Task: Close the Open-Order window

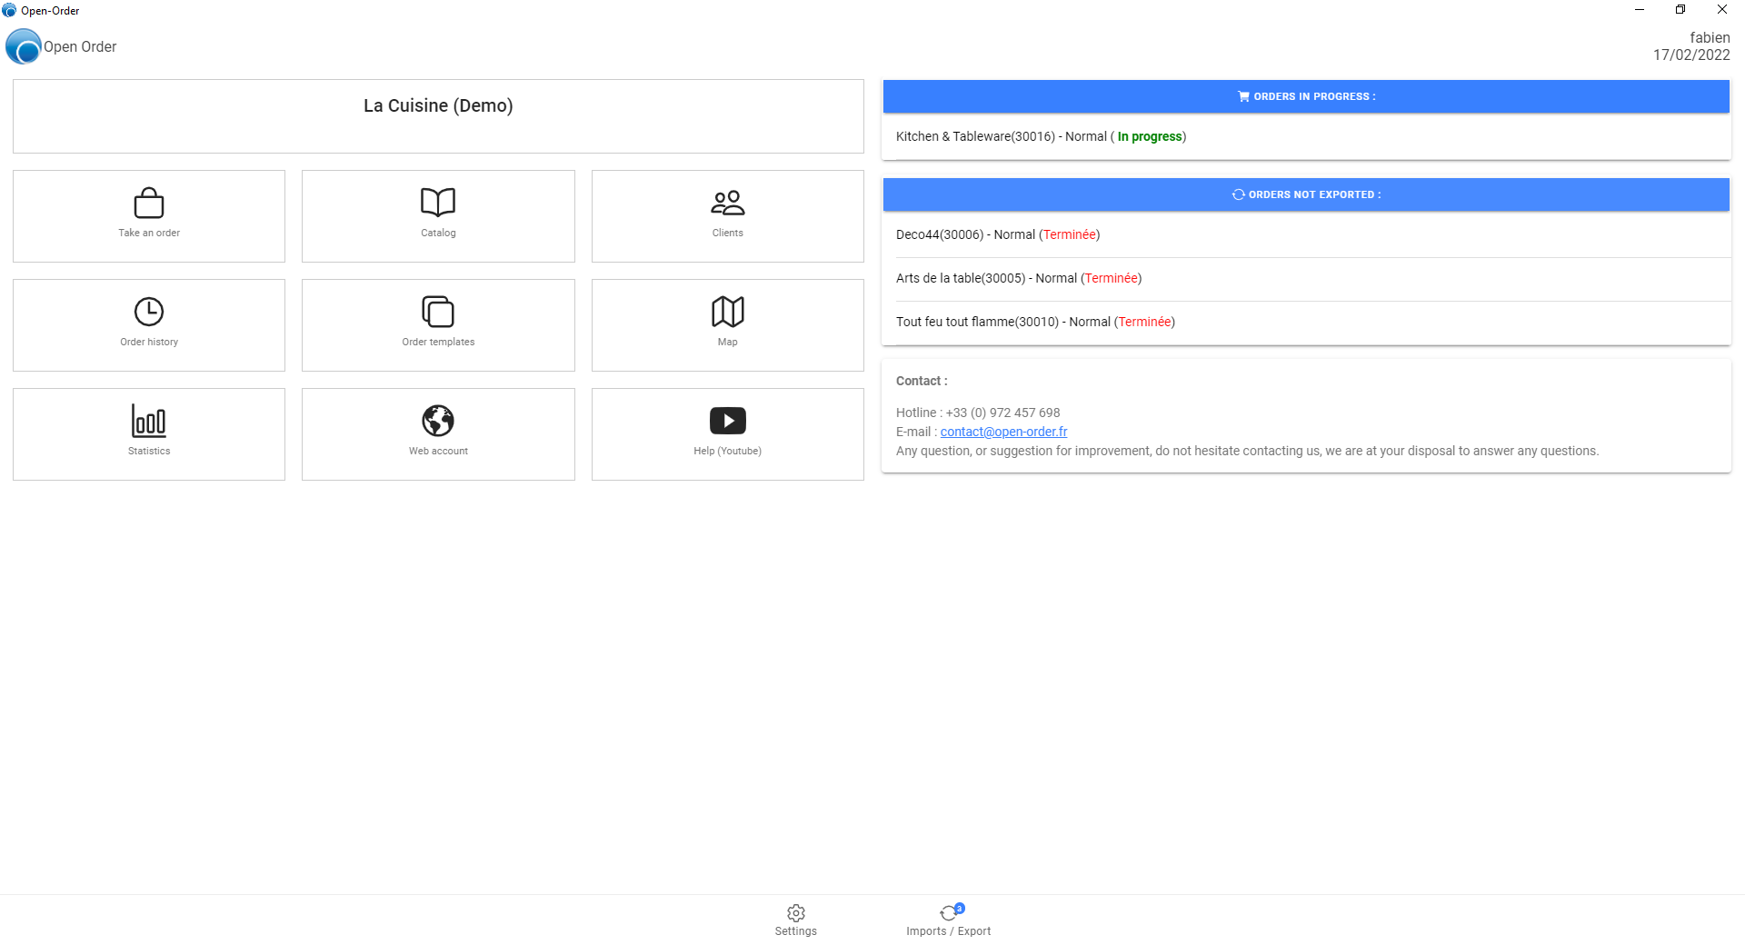Action: click(1722, 10)
